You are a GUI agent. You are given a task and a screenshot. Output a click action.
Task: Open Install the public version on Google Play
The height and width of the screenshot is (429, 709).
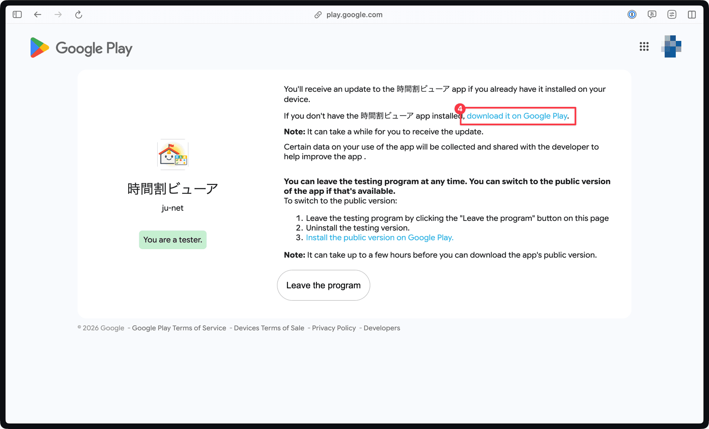tap(379, 238)
